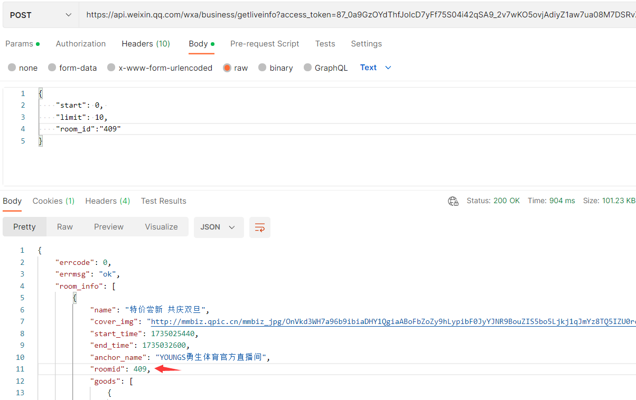Viewport: 636px width, 400px height.
Task: Click the "start": 0 line in request body
Action: tap(79, 105)
